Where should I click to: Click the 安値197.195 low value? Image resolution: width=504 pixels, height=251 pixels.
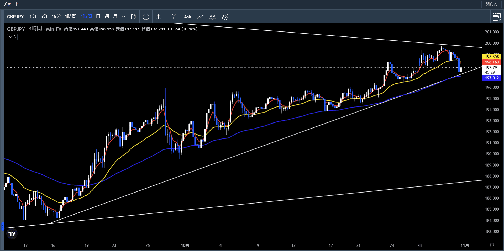click(128, 29)
